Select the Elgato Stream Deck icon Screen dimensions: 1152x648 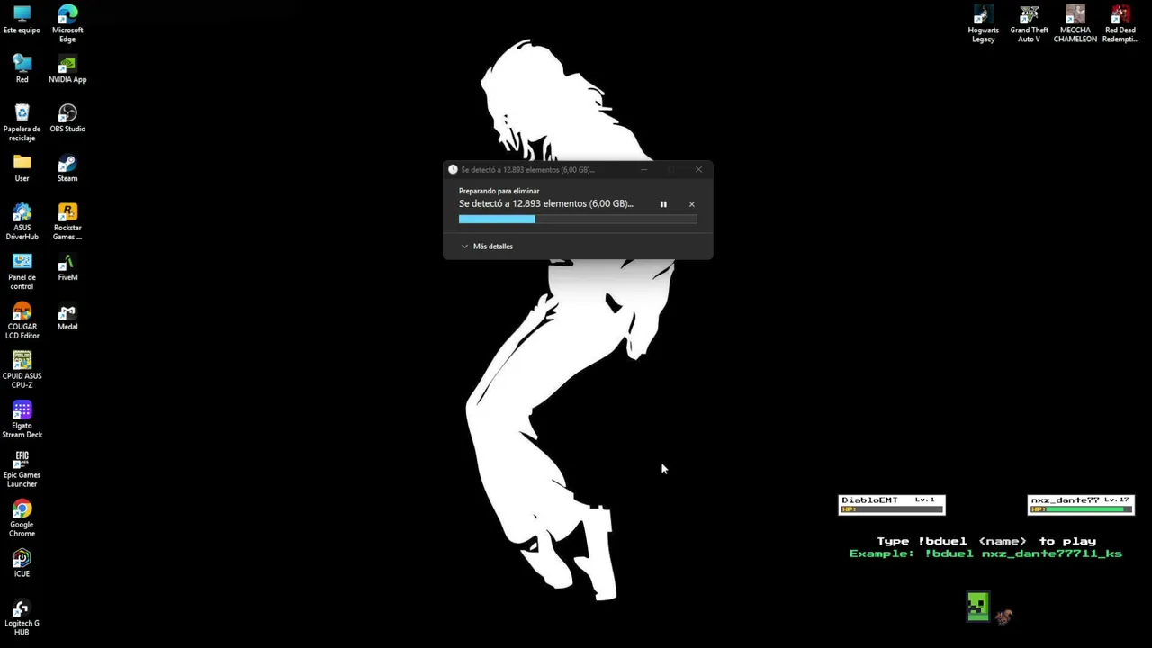pyautogui.click(x=22, y=419)
